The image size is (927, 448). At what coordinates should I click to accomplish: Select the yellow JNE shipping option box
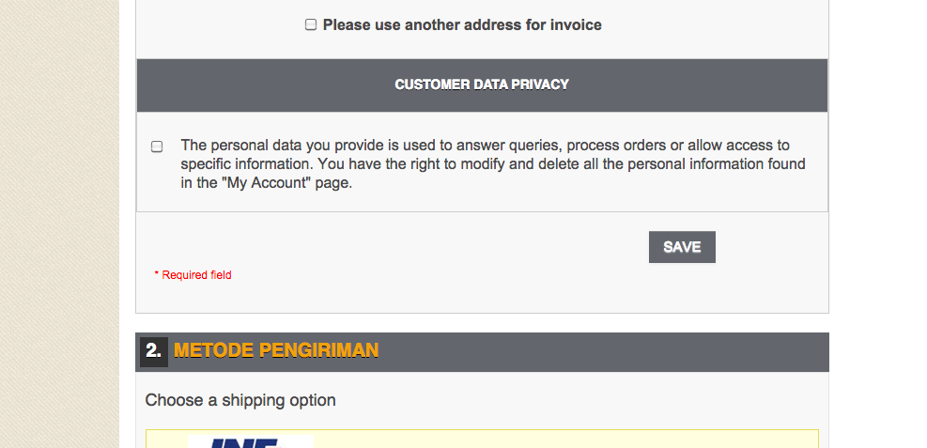pyautogui.click(x=564, y=440)
